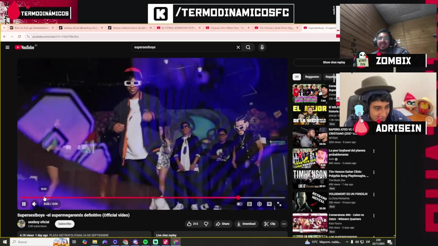Like the video (212 likes)

pyautogui.click(x=193, y=224)
